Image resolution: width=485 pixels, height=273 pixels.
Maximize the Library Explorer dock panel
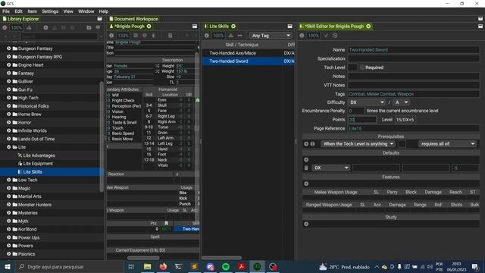pyautogui.click(x=99, y=19)
